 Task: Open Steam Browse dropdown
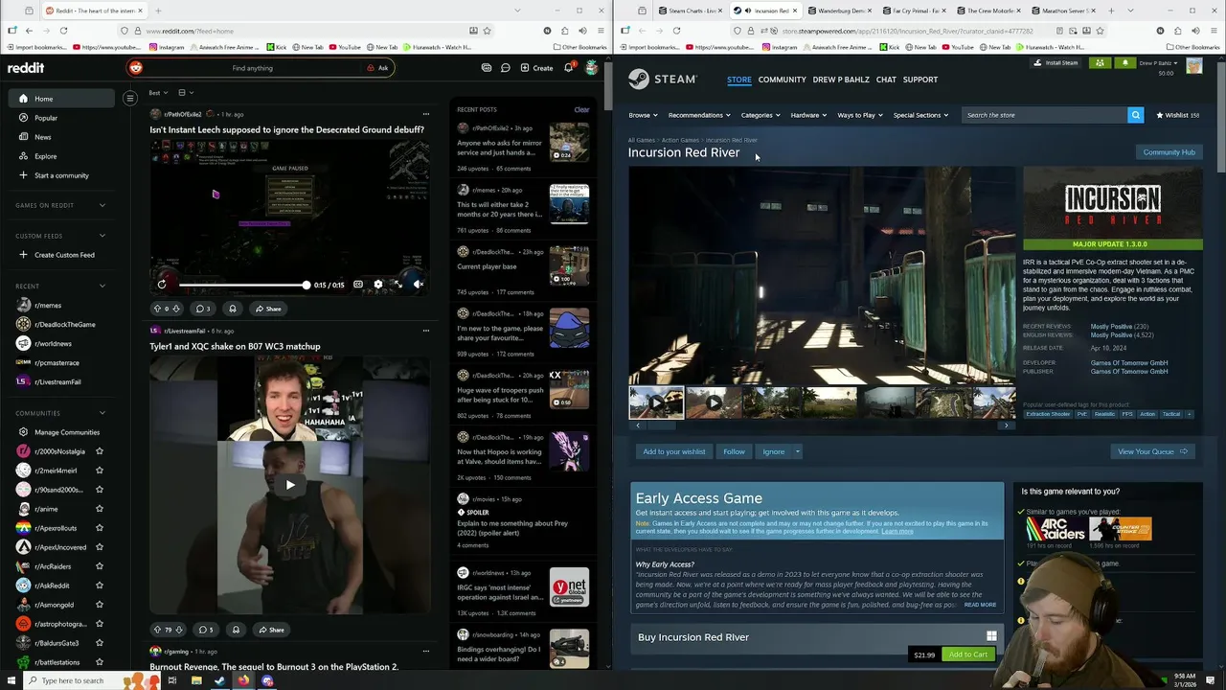pos(643,115)
